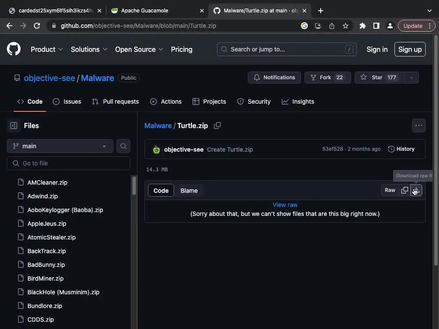Click the Sign in link

pyautogui.click(x=377, y=49)
